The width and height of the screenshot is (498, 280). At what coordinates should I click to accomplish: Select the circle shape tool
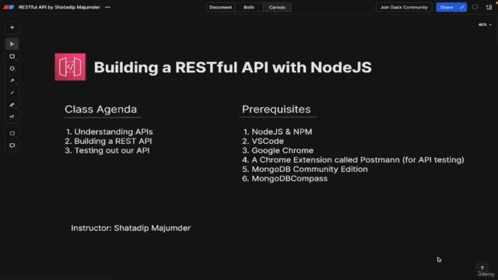[12, 68]
